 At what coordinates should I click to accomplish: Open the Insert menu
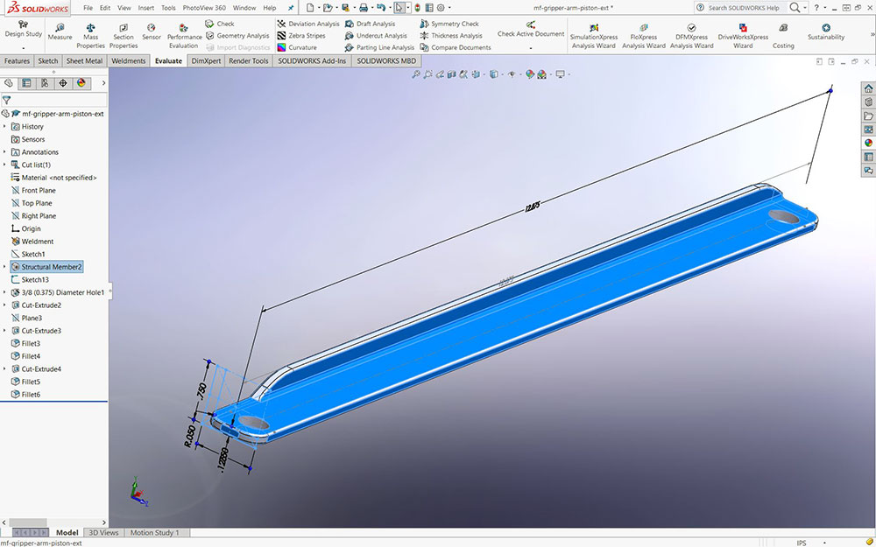[x=145, y=7]
